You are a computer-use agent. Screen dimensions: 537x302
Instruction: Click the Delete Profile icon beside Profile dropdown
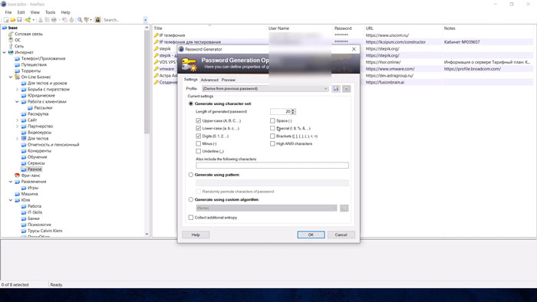pos(347,89)
